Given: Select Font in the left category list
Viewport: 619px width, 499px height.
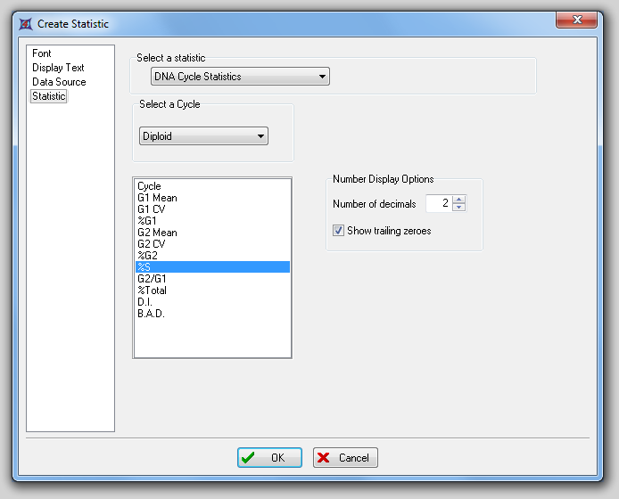Looking at the screenshot, I should pyautogui.click(x=42, y=53).
